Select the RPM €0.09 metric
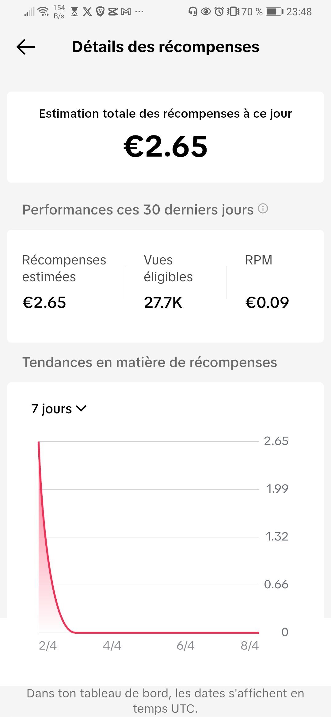This screenshot has height=717, width=331. (x=267, y=282)
